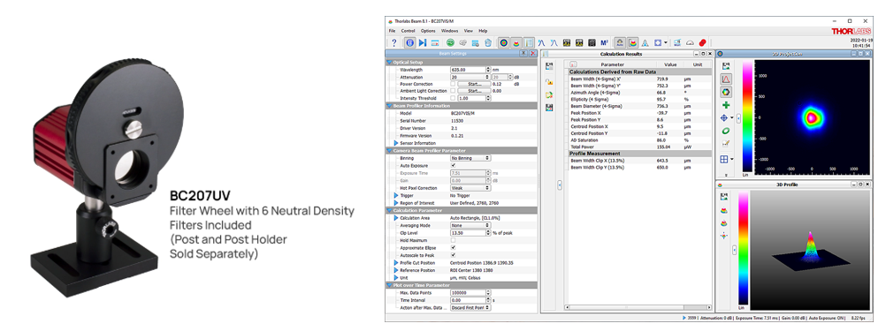This screenshot has height=331, width=886.
Task: Select the Beam Diameter (4-Sigma) row
Action: click(x=639, y=106)
